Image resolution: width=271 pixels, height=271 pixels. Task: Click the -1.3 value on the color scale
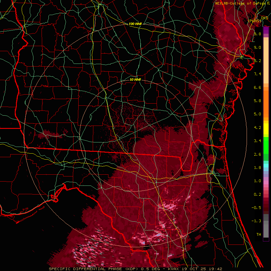click(x=256, y=221)
